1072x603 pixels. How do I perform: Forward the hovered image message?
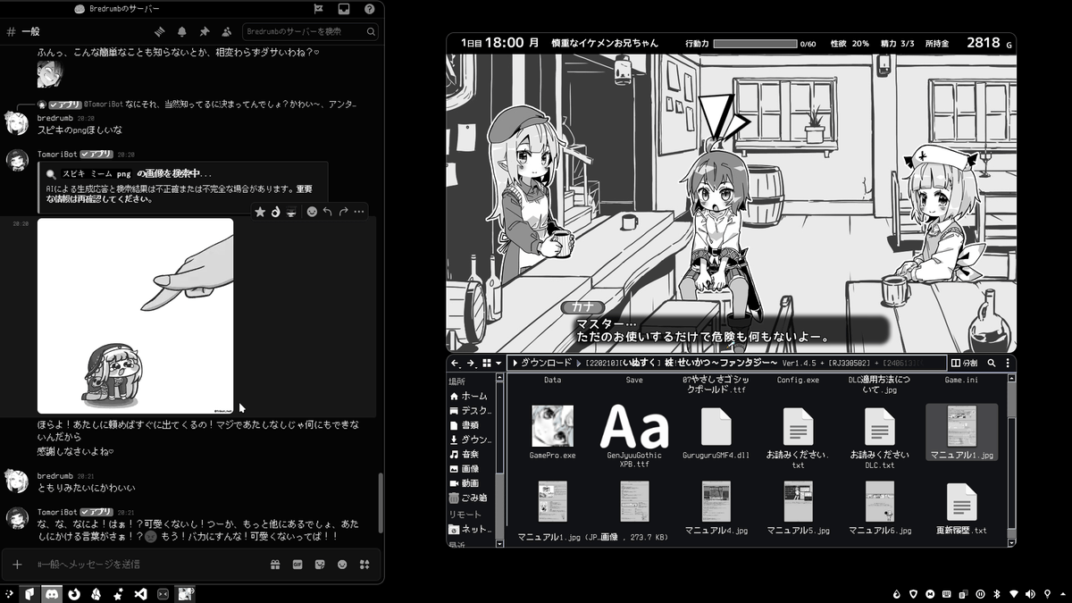[343, 212]
